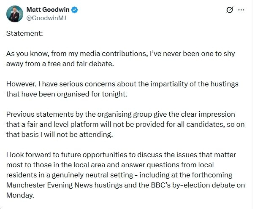The height and width of the screenshot is (209, 255).
Task: Click the line starting "I look forward to"
Action: pos(126,155)
